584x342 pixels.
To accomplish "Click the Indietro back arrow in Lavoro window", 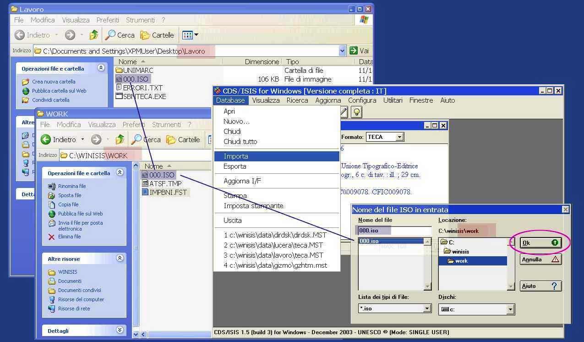I will 20,35.
